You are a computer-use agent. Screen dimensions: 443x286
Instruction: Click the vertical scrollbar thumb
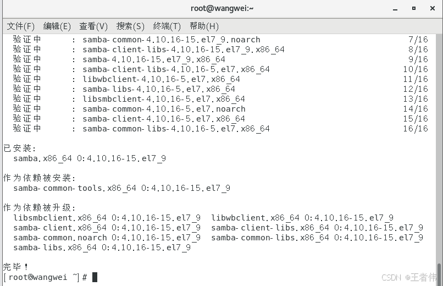coord(439,274)
